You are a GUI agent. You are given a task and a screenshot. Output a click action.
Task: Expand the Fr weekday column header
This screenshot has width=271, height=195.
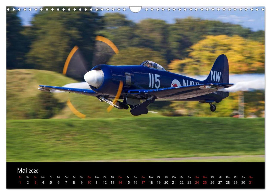tap(20, 177)
